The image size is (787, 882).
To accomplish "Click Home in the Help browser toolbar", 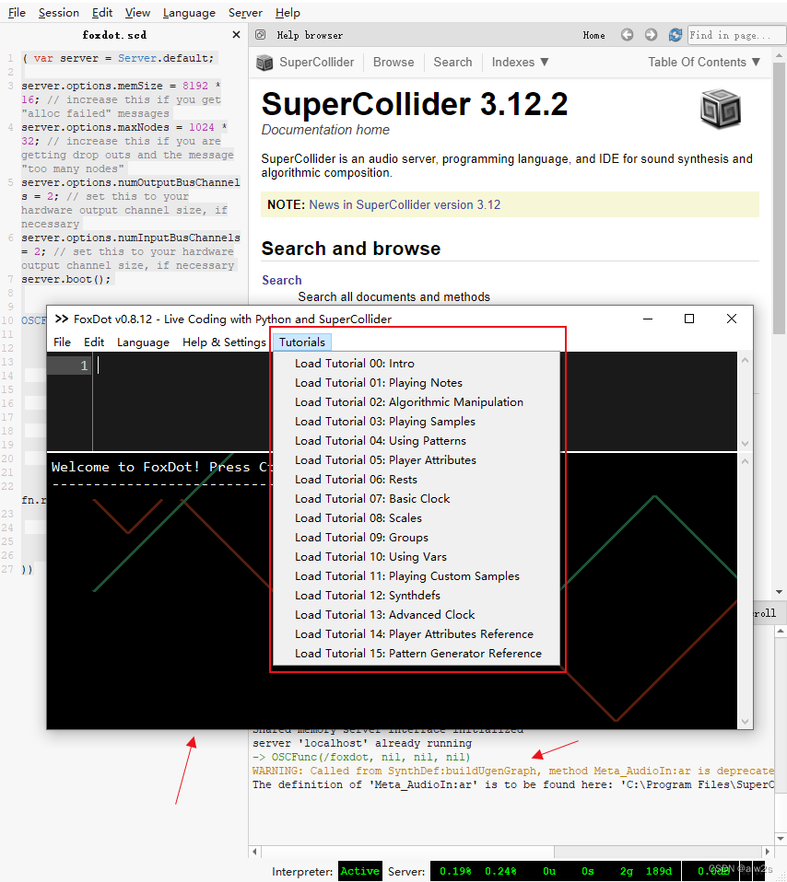I will [593, 34].
